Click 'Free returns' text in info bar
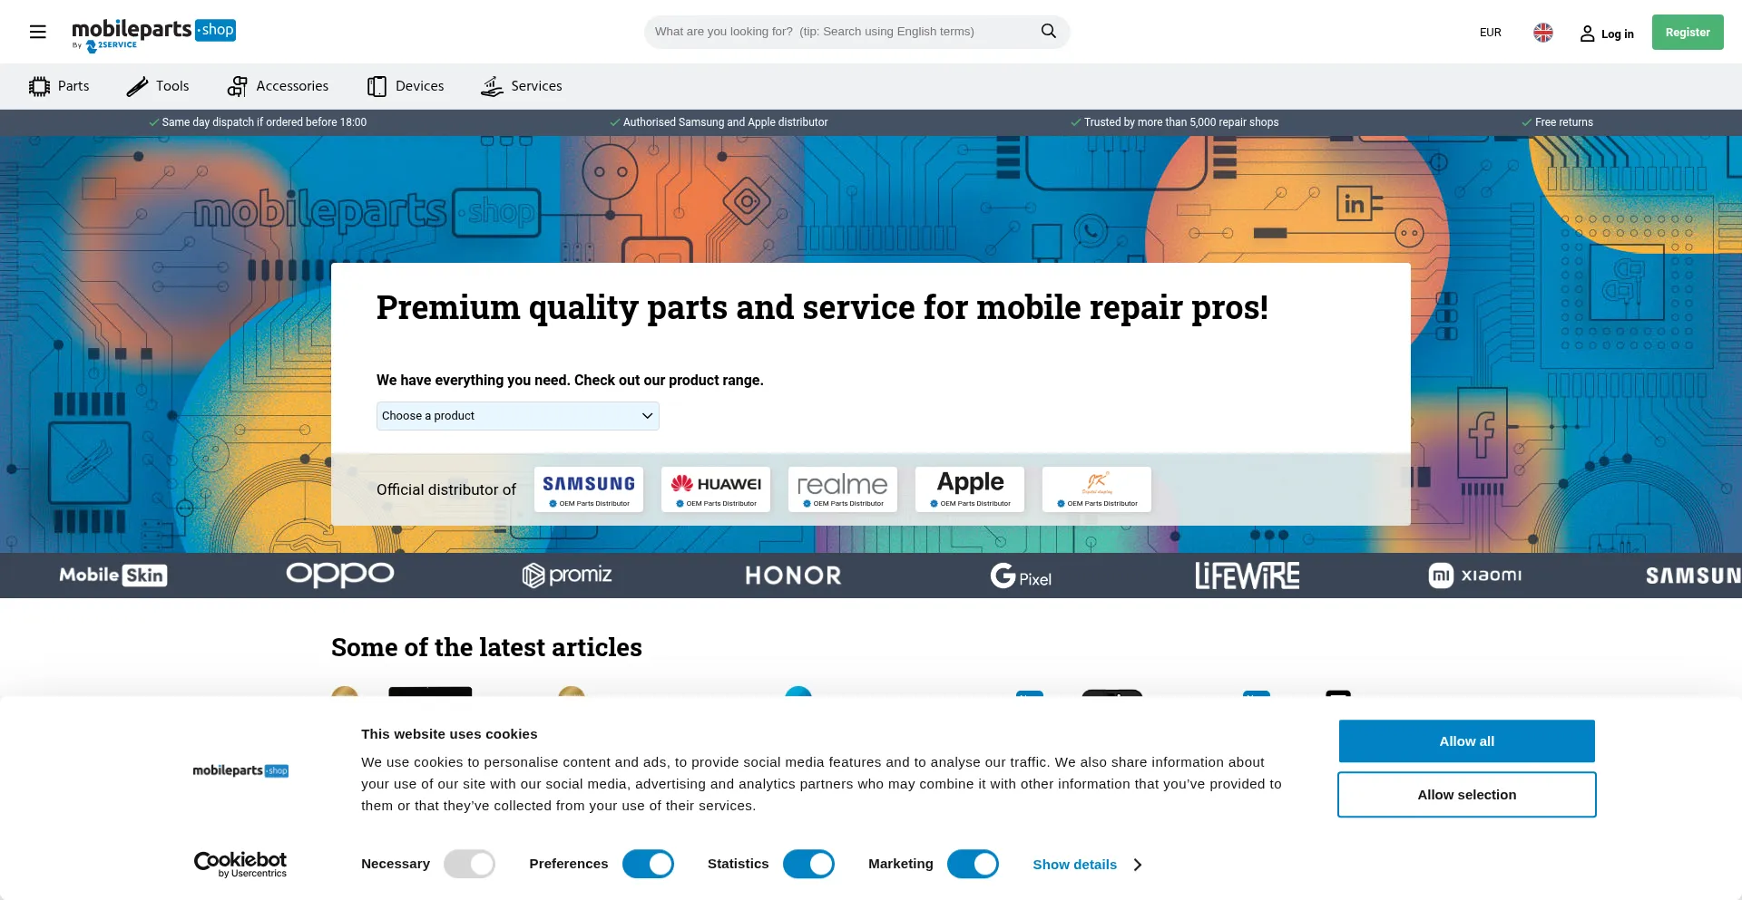1742x900 pixels. pyautogui.click(x=1564, y=122)
